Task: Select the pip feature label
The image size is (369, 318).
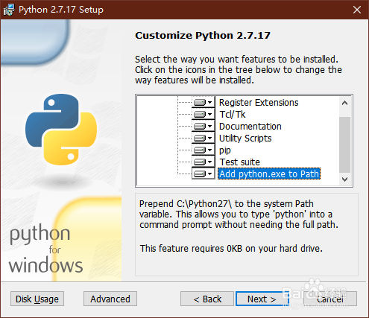Action: tap(225, 150)
